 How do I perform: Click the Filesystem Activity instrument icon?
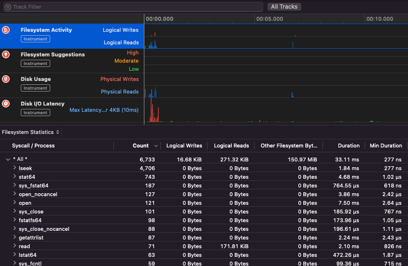click(x=6, y=30)
